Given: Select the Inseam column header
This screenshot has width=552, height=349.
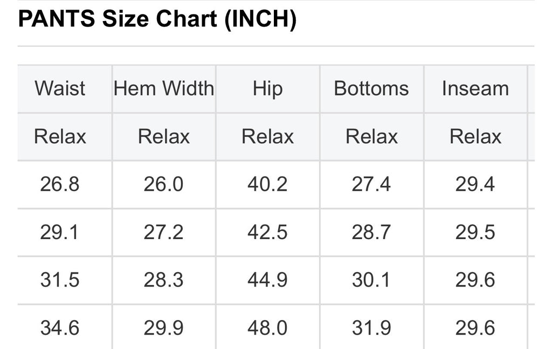Looking at the screenshot, I should 475,88.
